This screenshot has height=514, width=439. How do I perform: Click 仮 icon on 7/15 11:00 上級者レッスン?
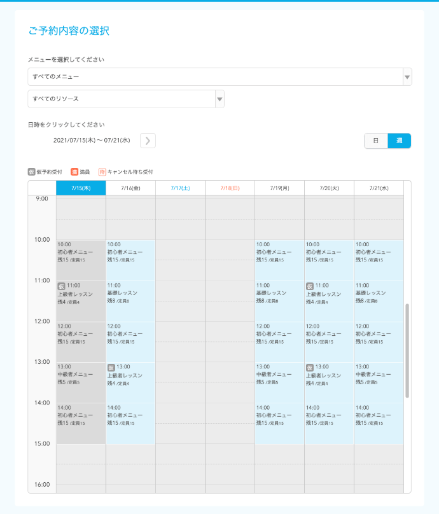(x=61, y=286)
